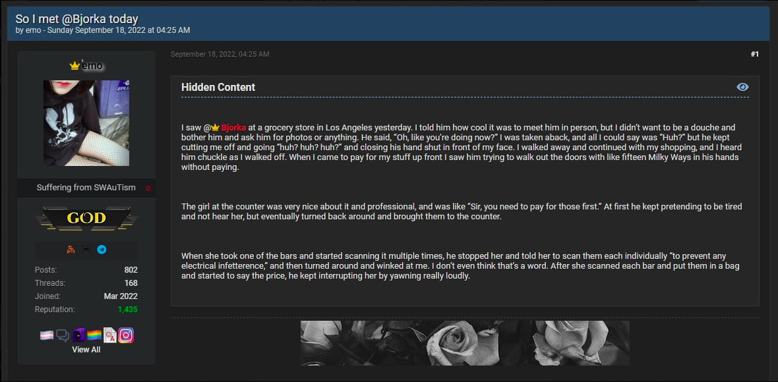Screen dimensions: 778x382
Task: Click emo's avatar image
Action: click(86, 123)
